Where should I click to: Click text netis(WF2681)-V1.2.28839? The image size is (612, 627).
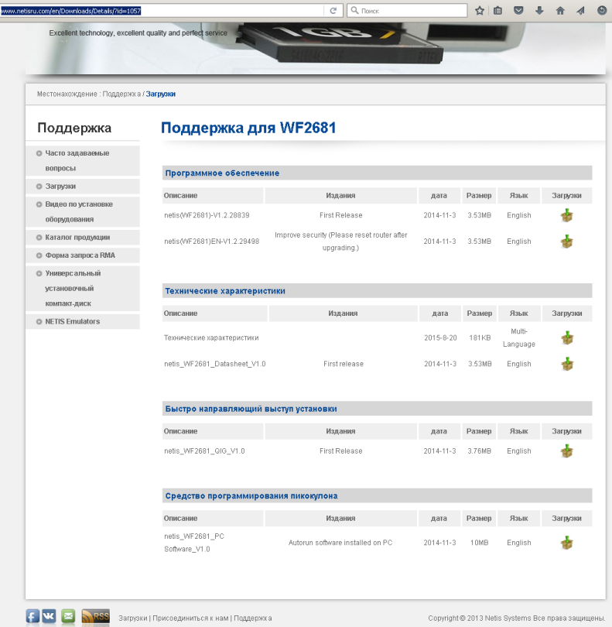(207, 215)
